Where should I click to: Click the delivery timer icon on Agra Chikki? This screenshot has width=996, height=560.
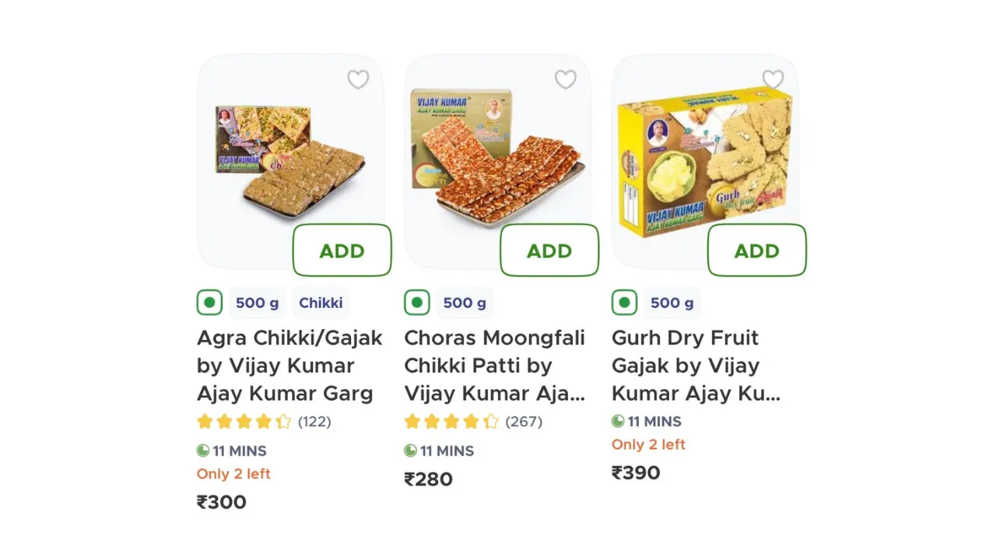click(203, 450)
